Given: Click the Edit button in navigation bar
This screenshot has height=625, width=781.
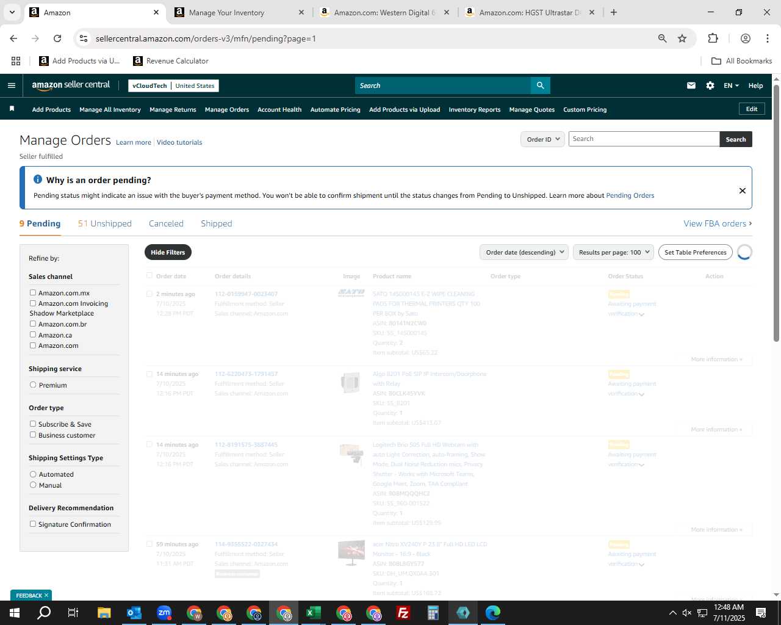Looking at the screenshot, I should coord(752,109).
